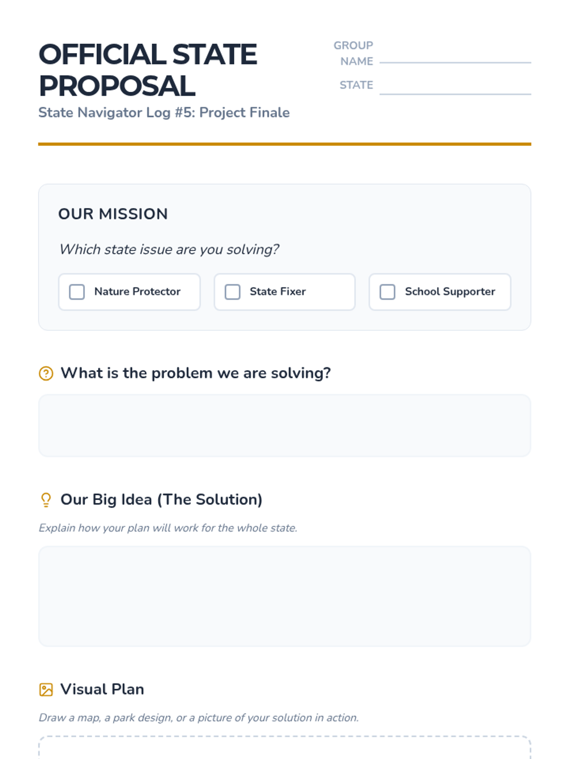Click the 'Draw a map, a park design' hint

point(198,718)
